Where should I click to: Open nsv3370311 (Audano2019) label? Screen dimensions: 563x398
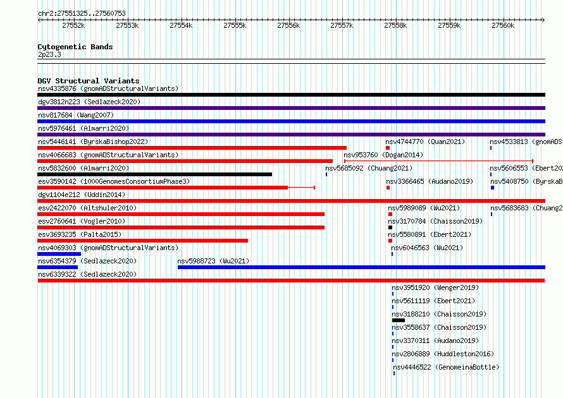click(x=435, y=341)
